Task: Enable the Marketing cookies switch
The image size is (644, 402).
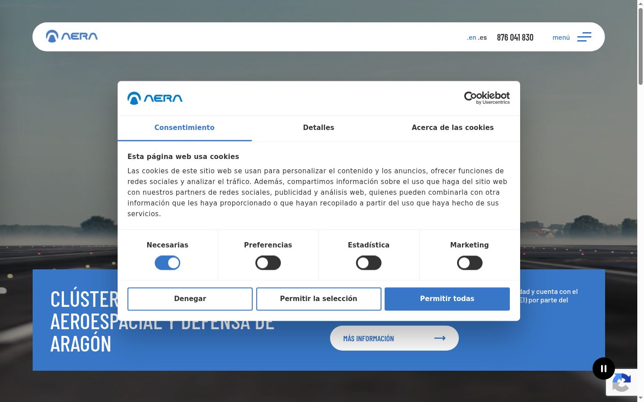Action: pos(470,263)
